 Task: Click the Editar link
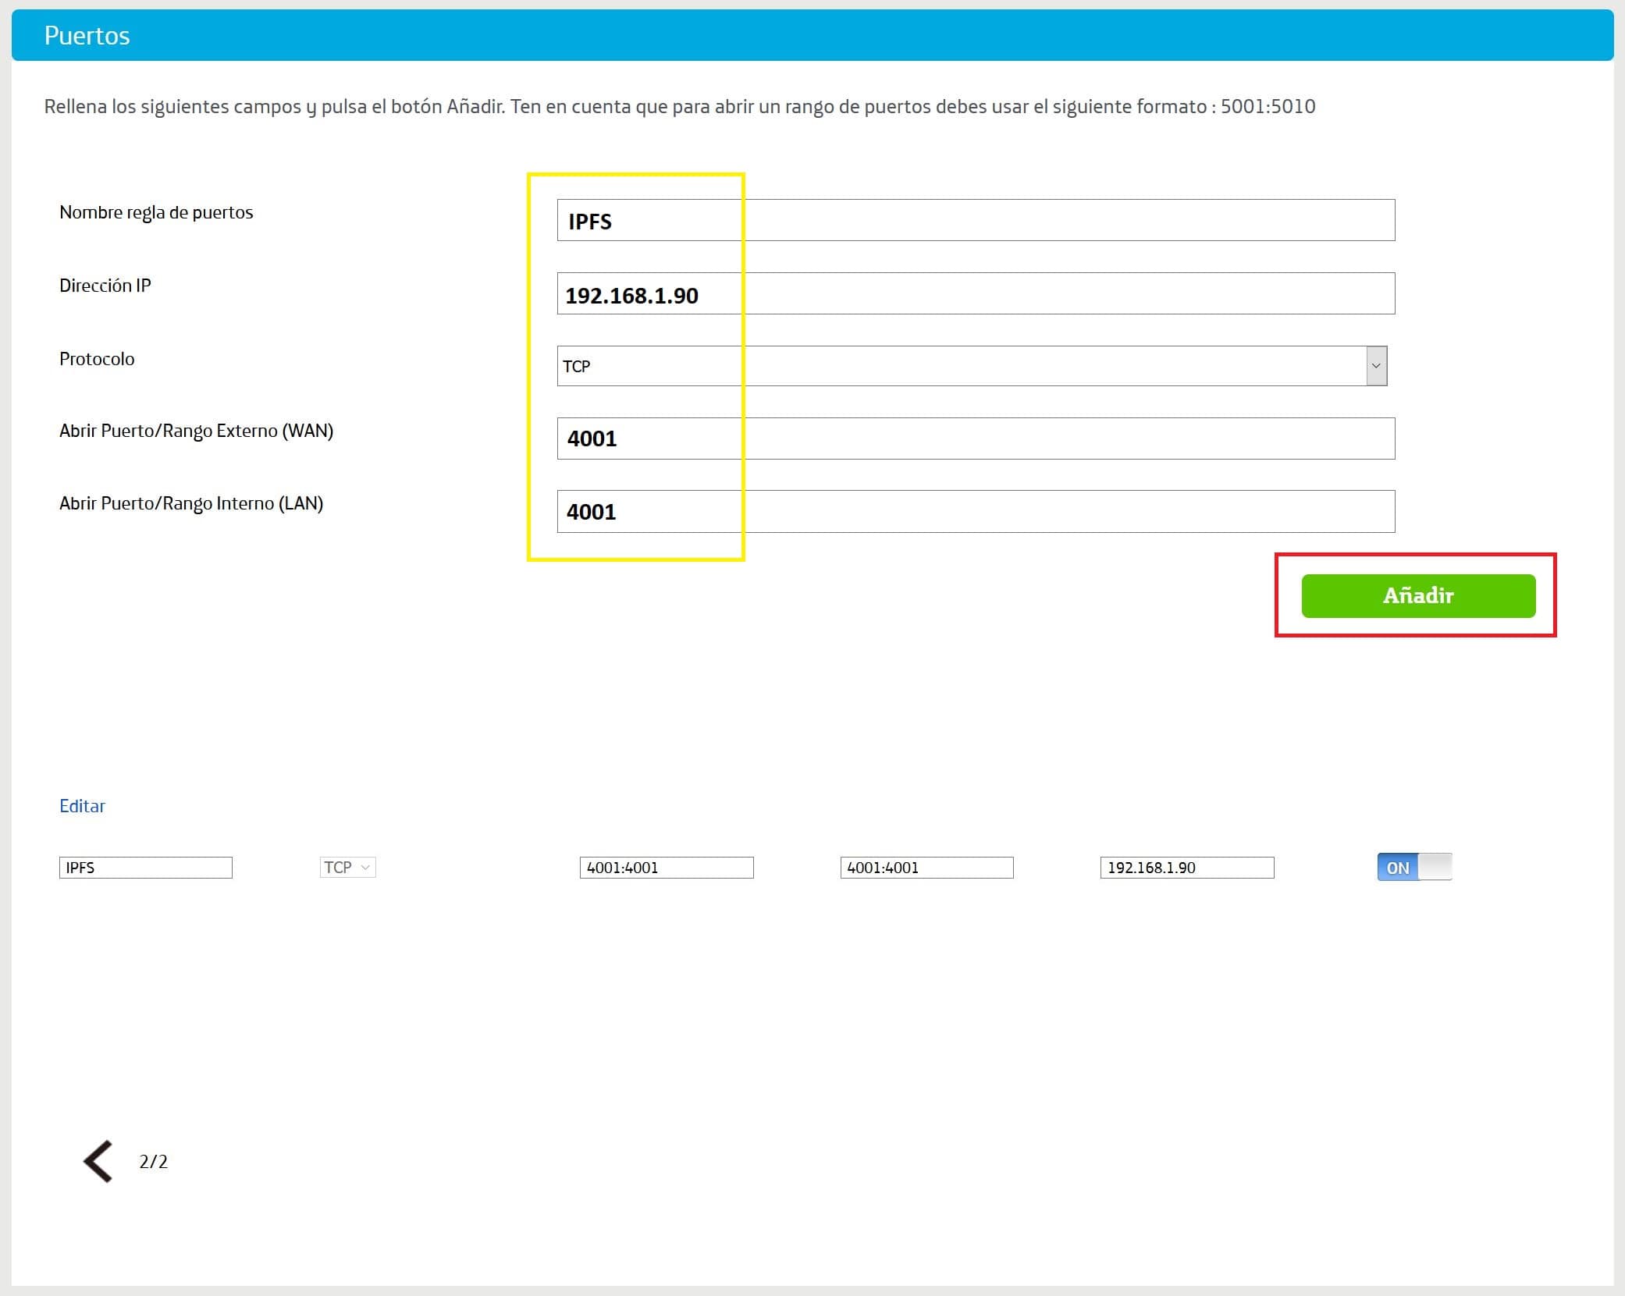[x=82, y=806]
